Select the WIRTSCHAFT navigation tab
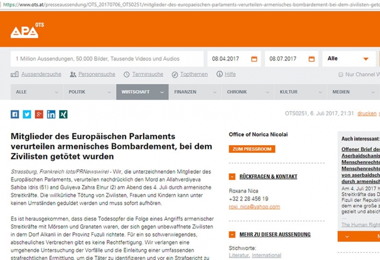Viewport: 380px width, 260px height. [x=142, y=92]
